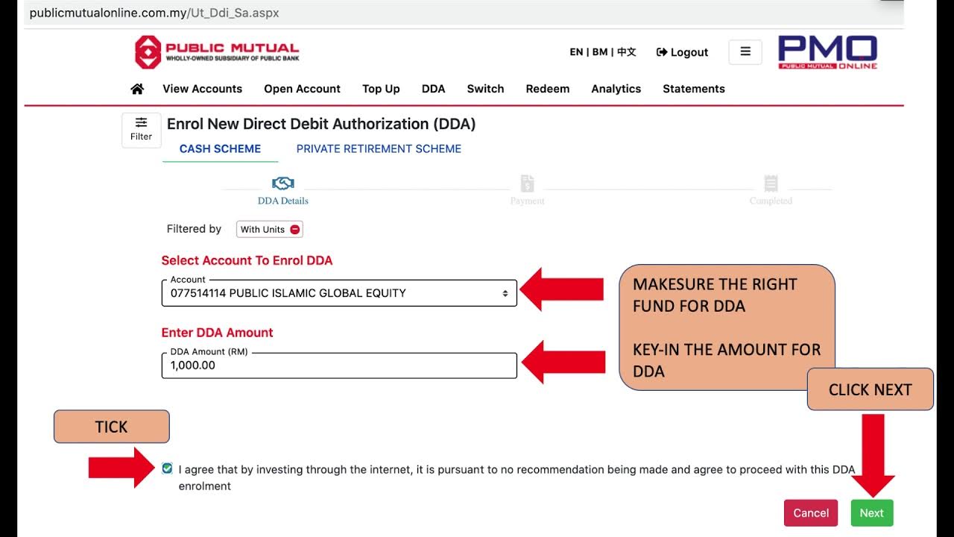The image size is (954, 537).
Task: Click the PMO Public Mutual Online logo
Action: [x=827, y=52]
